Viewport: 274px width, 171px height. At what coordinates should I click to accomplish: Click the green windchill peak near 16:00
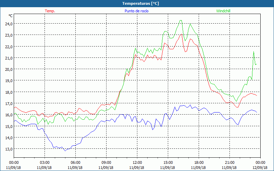coord(181,21)
